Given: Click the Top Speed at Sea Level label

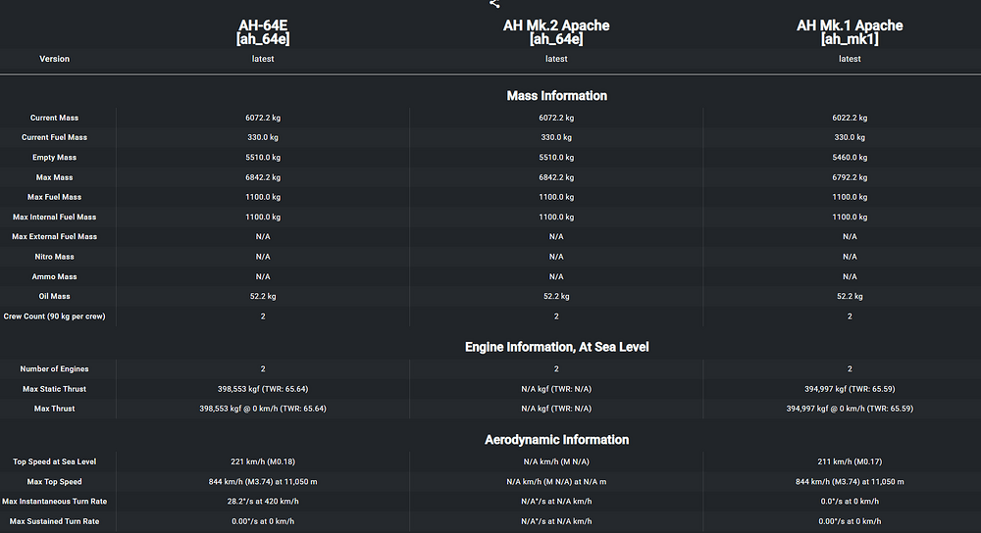Looking at the screenshot, I should pyautogui.click(x=55, y=461).
